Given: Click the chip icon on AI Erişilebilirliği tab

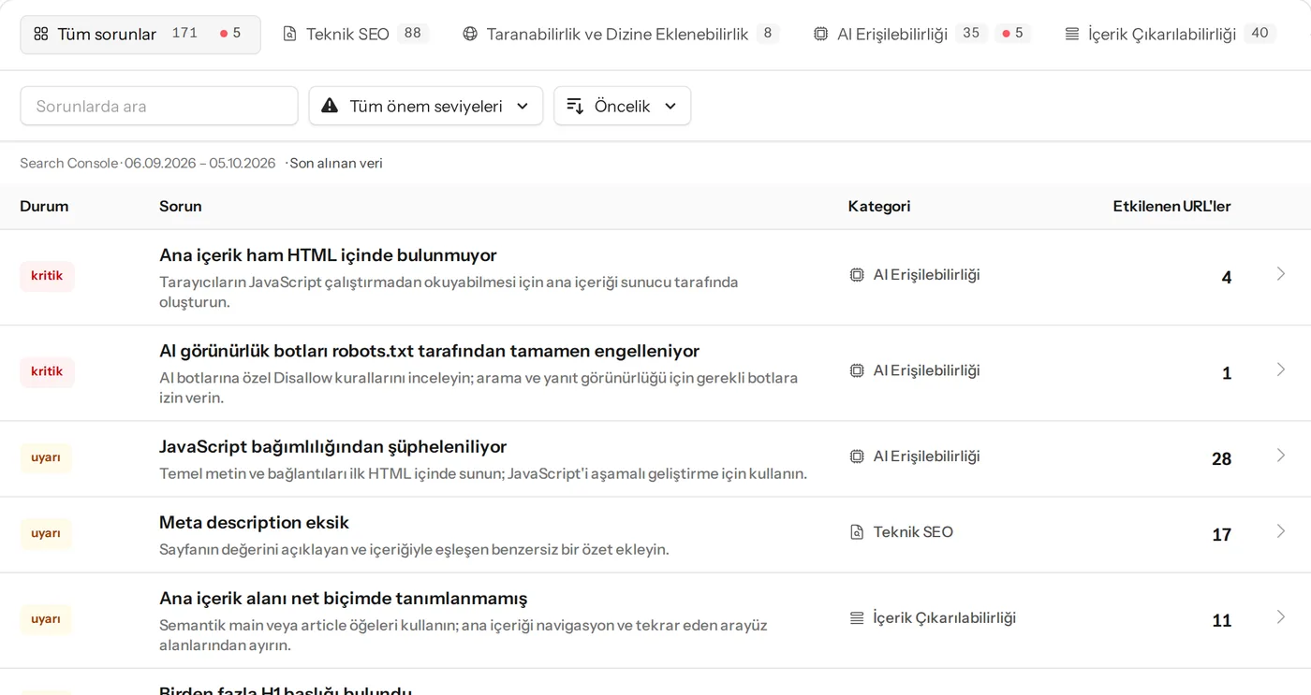Looking at the screenshot, I should click(x=821, y=34).
